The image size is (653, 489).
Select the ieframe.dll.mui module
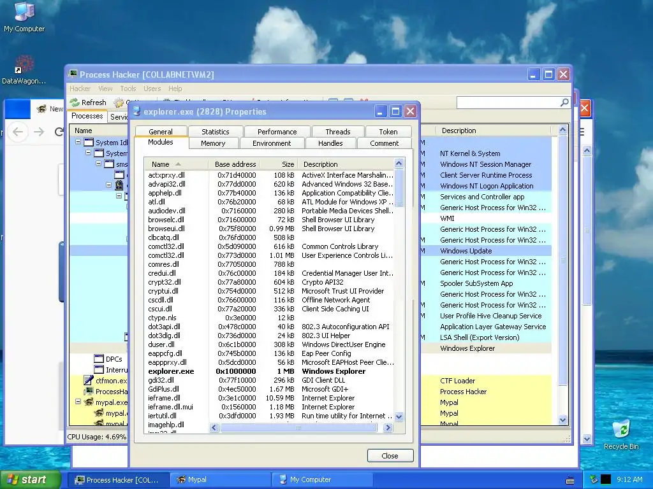269,407
